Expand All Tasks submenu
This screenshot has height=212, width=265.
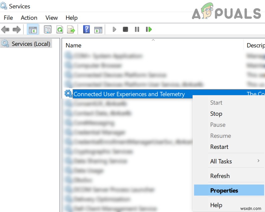(229, 161)
